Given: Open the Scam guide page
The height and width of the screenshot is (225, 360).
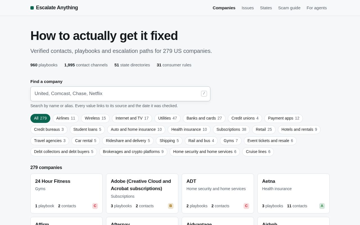Looking at the screenshot, I should (289, 8).
